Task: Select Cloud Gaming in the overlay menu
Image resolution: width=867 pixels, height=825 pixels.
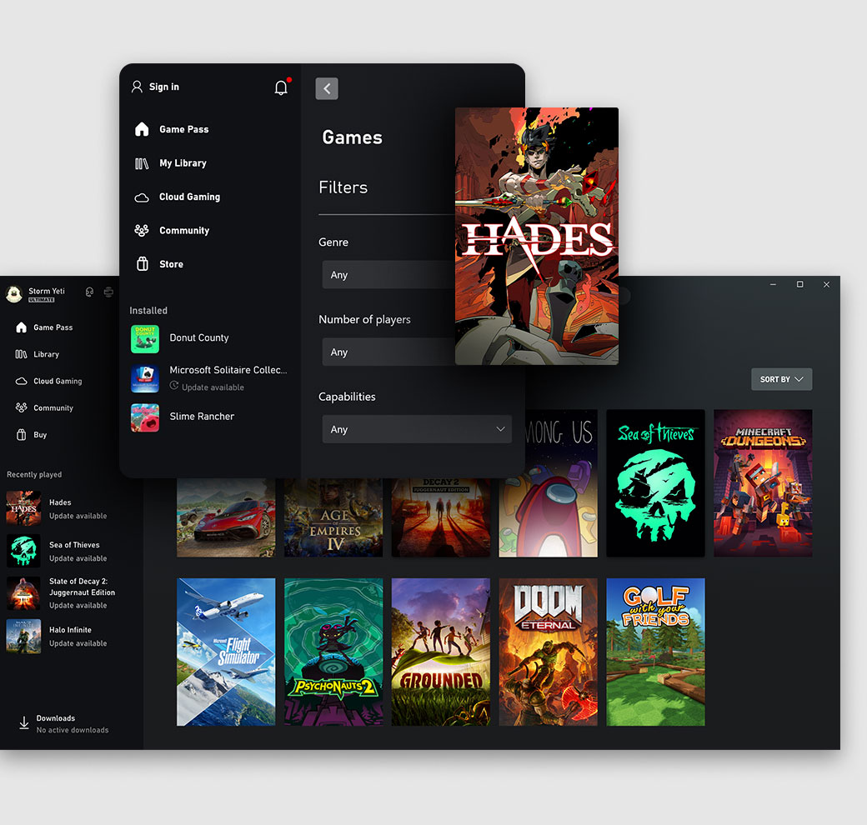Action: [178, 197]
